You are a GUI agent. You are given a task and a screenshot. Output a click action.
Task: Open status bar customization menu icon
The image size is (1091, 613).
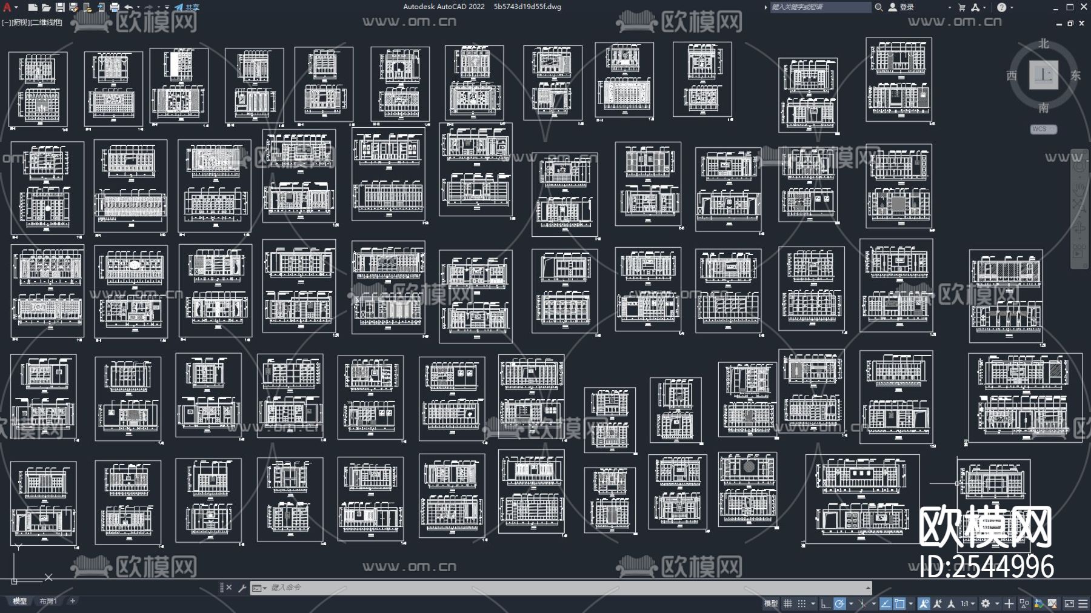[1083, 603]
